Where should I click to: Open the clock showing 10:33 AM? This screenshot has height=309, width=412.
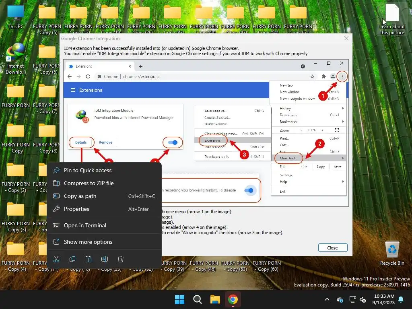point(383,299)
